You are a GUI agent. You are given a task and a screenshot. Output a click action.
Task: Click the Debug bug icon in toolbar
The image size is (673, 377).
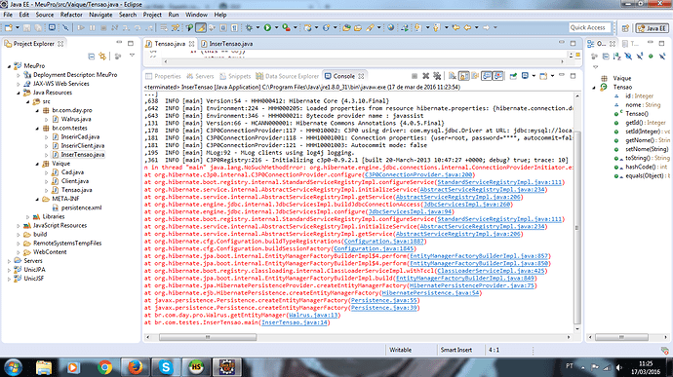coord(249,28)
